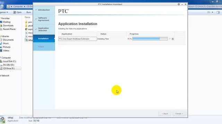The image size is (222, 124).
Task: Click the Progress column header
Action: 134,34
